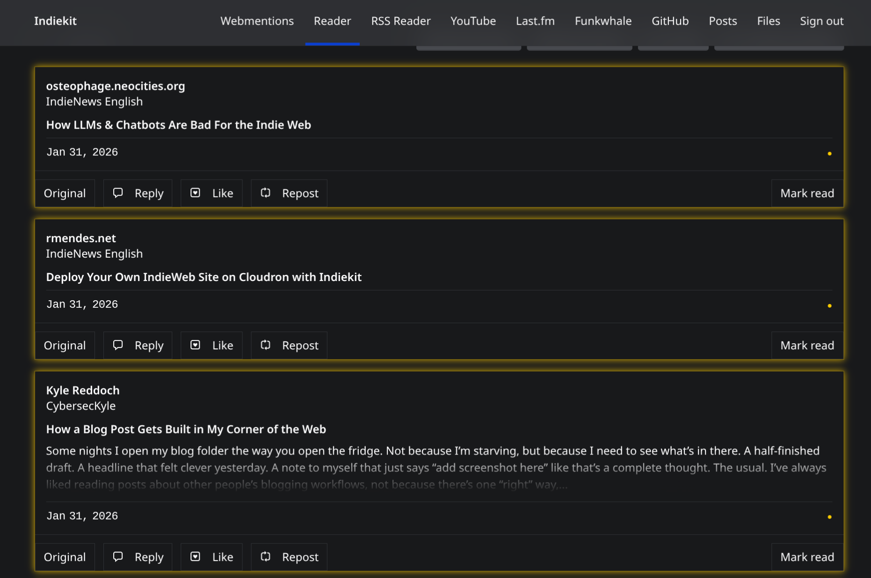This screenshot has width=871, height=578.
Task: Click Sign out link
Action: (821, 21)
